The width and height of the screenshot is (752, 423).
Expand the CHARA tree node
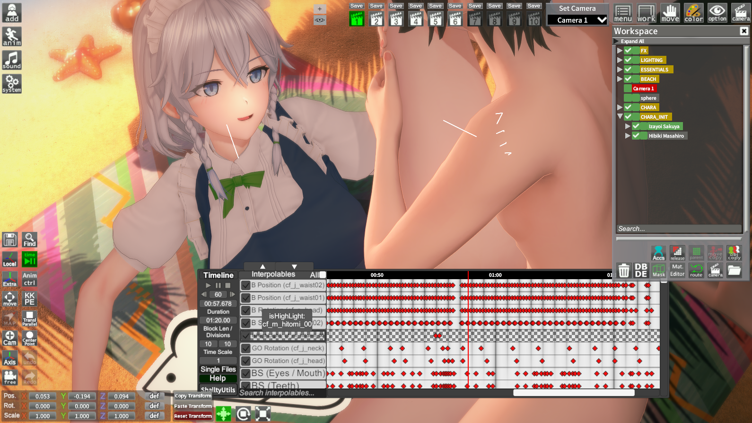620,107
